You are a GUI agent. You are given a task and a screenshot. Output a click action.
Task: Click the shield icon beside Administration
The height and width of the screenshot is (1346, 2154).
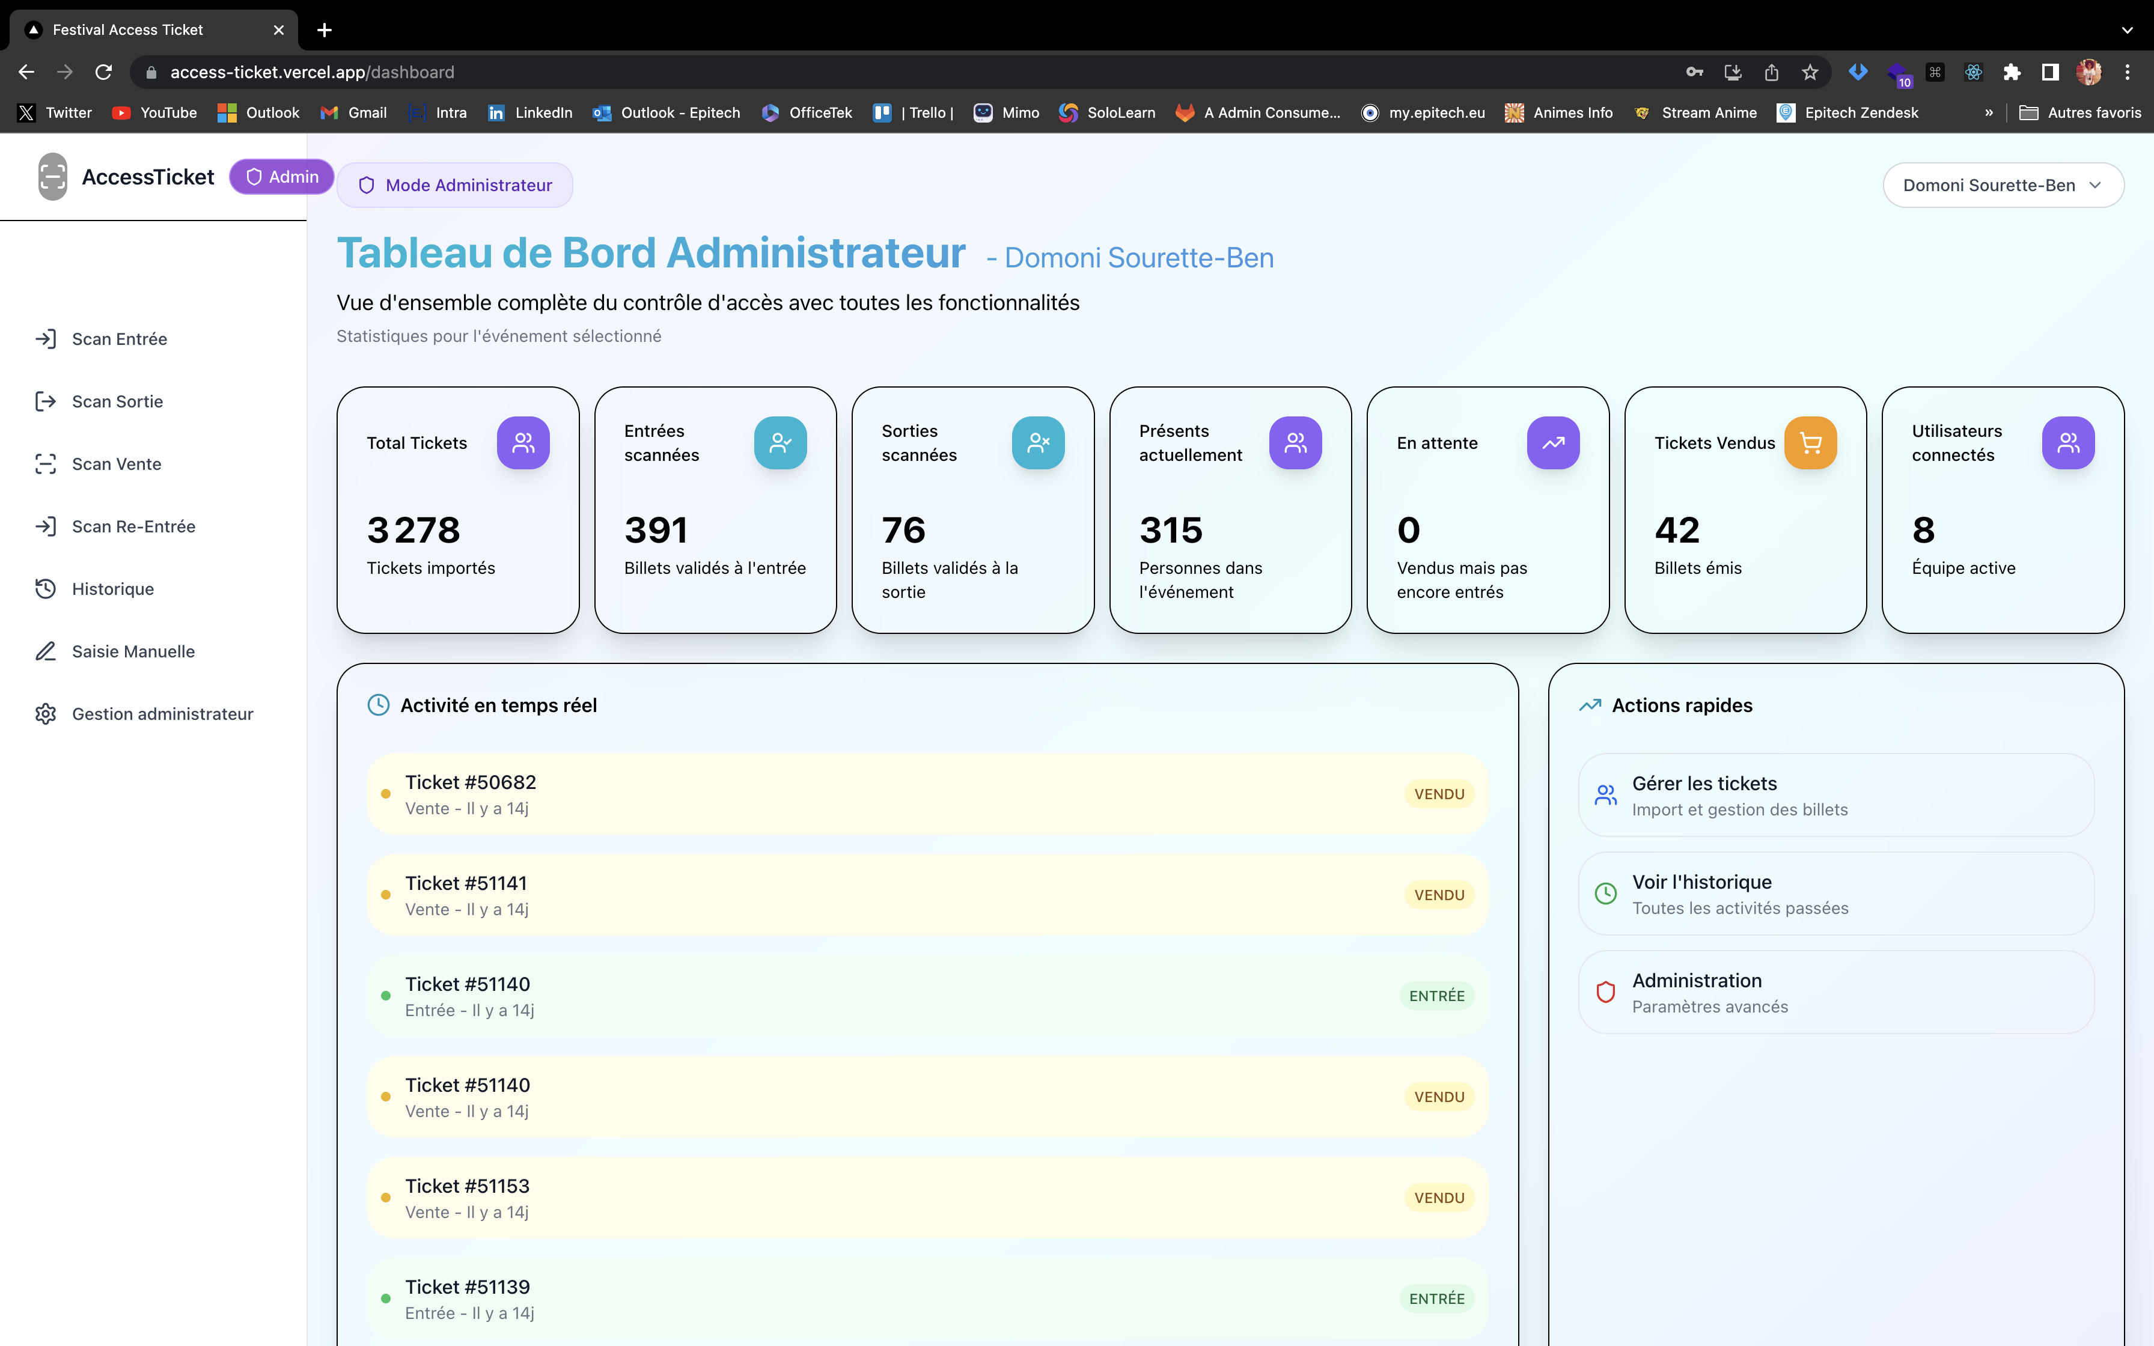pyautogui.click(x=1606, y=991)
